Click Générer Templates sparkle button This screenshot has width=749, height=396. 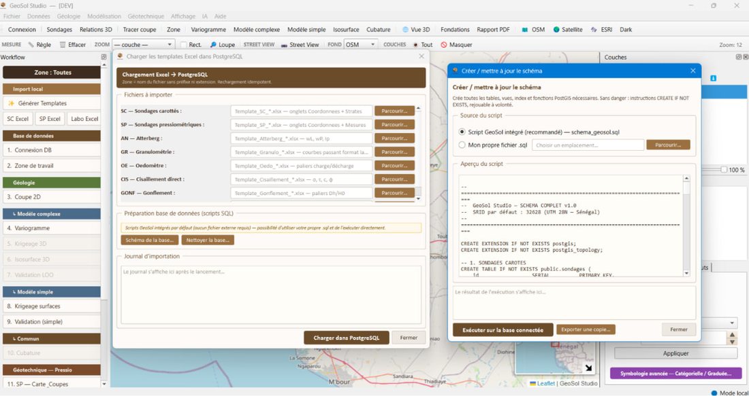(x=52, y=103)
